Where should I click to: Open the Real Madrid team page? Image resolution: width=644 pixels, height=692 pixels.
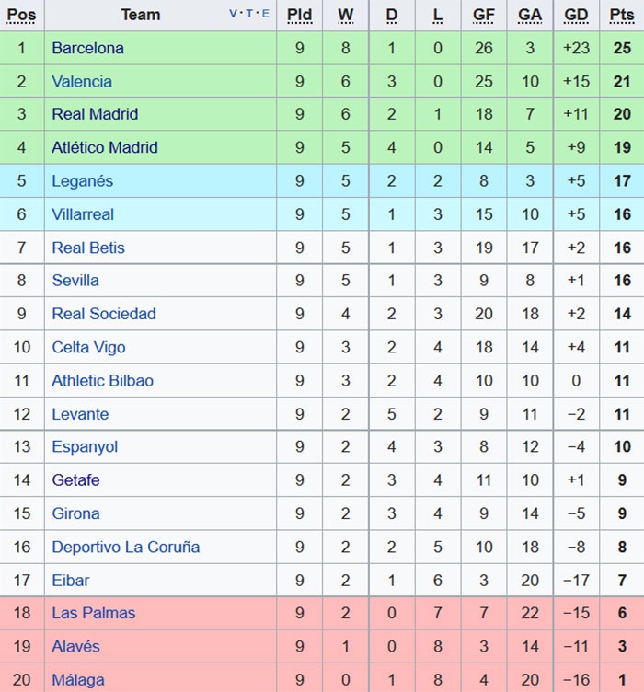95,114
